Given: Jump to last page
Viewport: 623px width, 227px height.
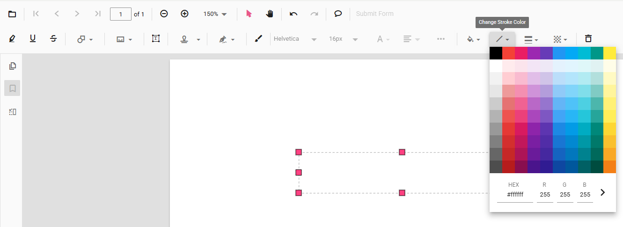Looking at the screenshot, I should pos(97,14).
